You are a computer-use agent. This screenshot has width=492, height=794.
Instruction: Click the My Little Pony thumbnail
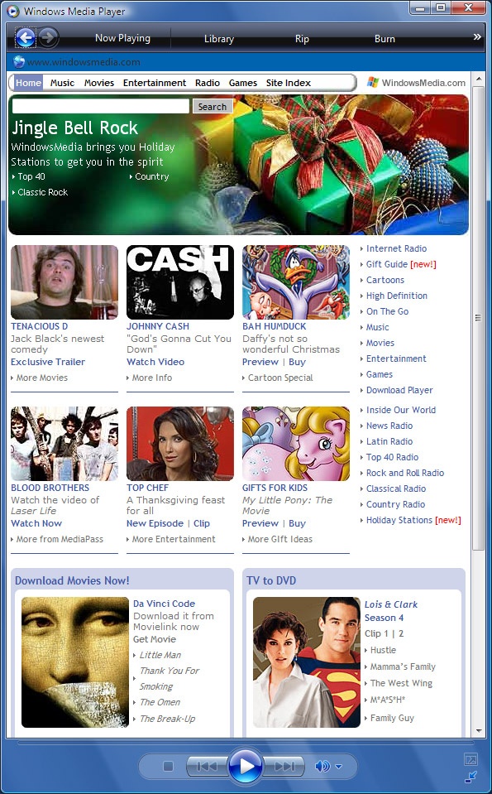point(296,444)
